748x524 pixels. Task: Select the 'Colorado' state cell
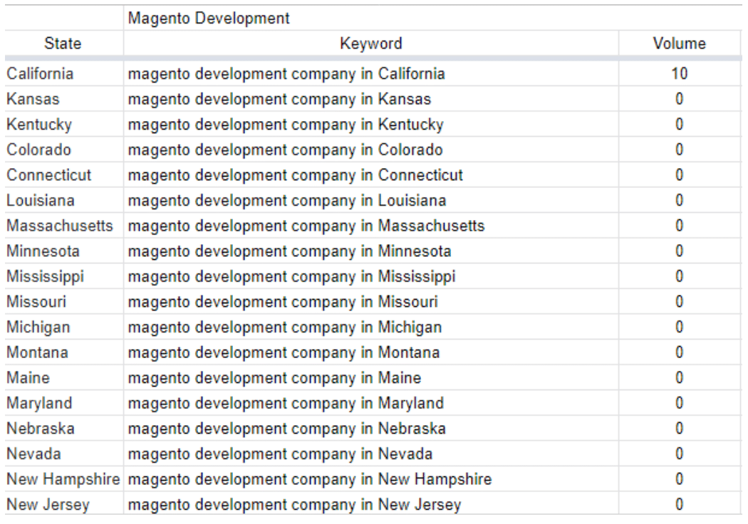(x=63, y=150)
